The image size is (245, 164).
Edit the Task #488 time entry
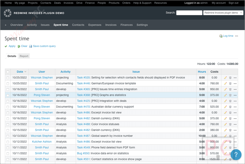225,124
